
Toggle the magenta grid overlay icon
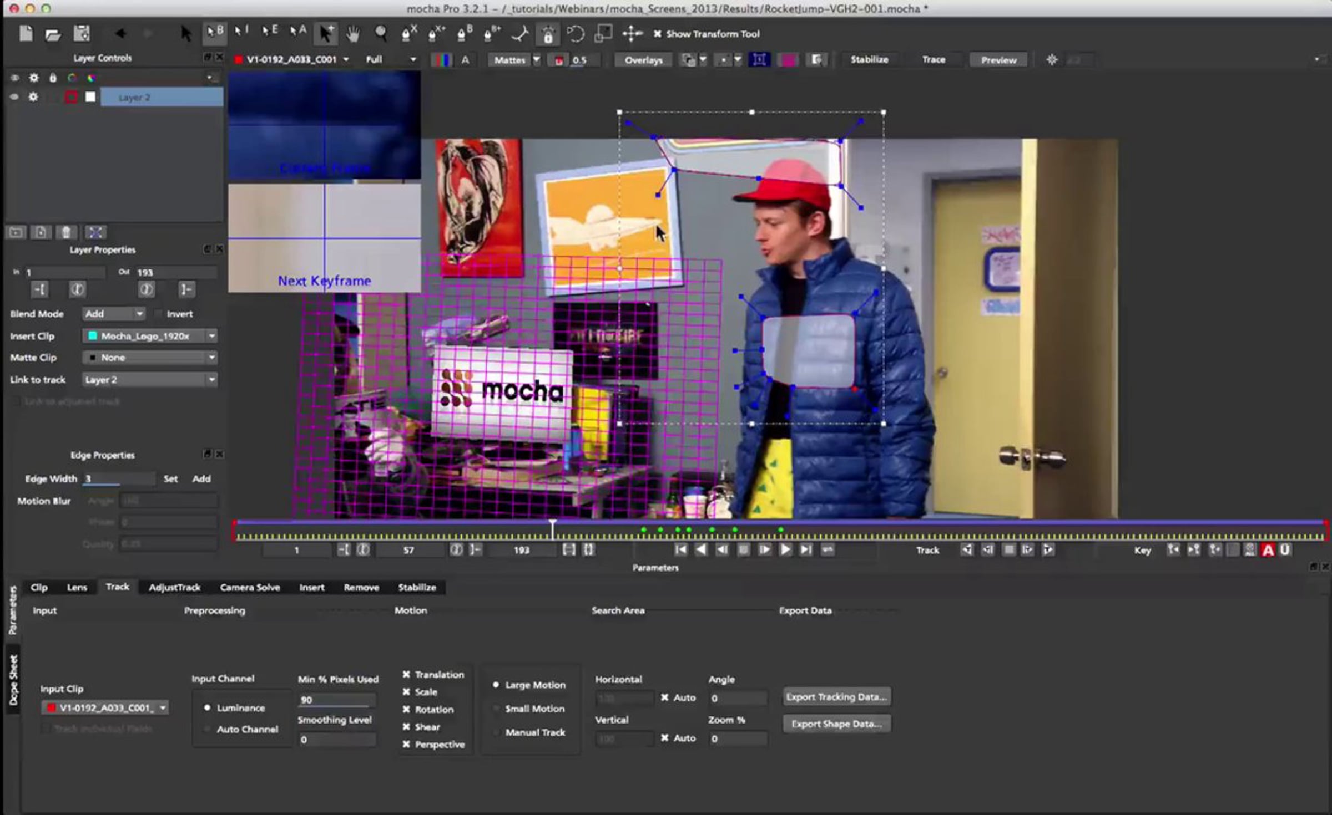(788, 60)
